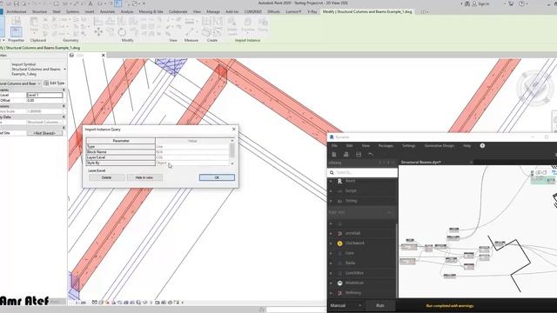
Task: Click the Clockwork package icon in Dynamo library
Action: (x=340, y=243)
